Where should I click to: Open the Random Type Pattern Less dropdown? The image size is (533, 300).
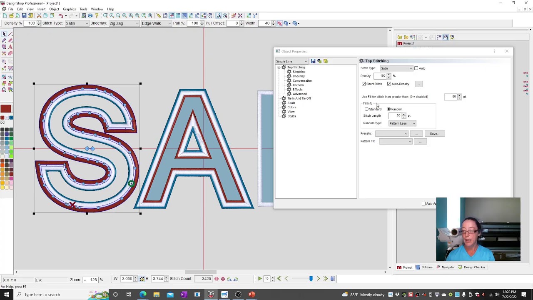[402, 123]
